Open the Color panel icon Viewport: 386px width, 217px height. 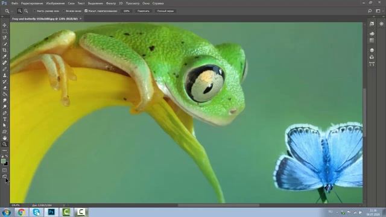pos(372,34)
